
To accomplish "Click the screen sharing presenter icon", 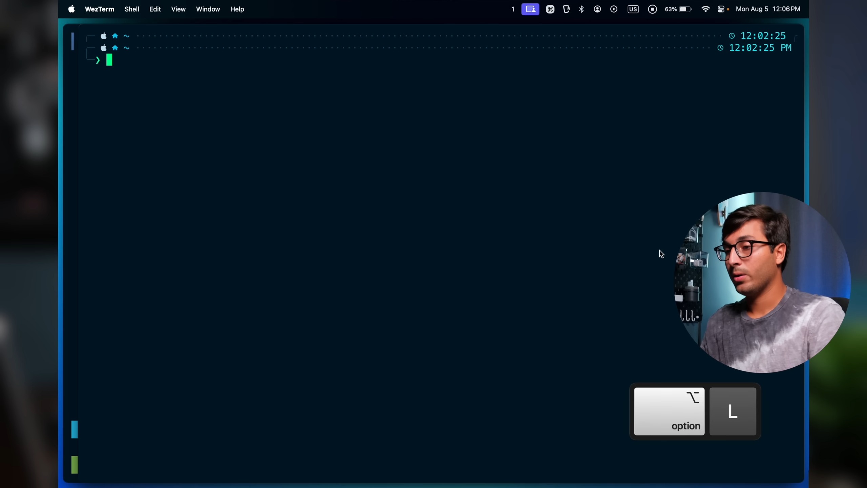I will point(530,9).
